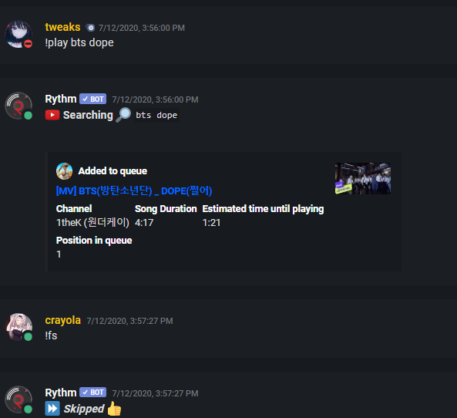Image resolution: width=457 pixels, height=418 pixels.
Task: Click the verified BOT tag on first Rythm message
Action: click(x=93, y=99)
